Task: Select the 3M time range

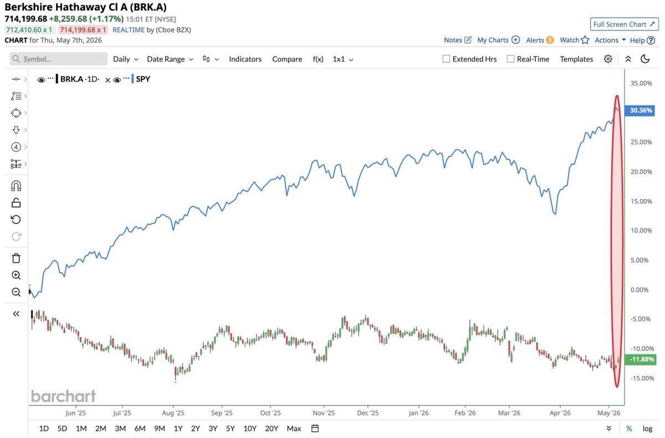Action: coord(120,428)
